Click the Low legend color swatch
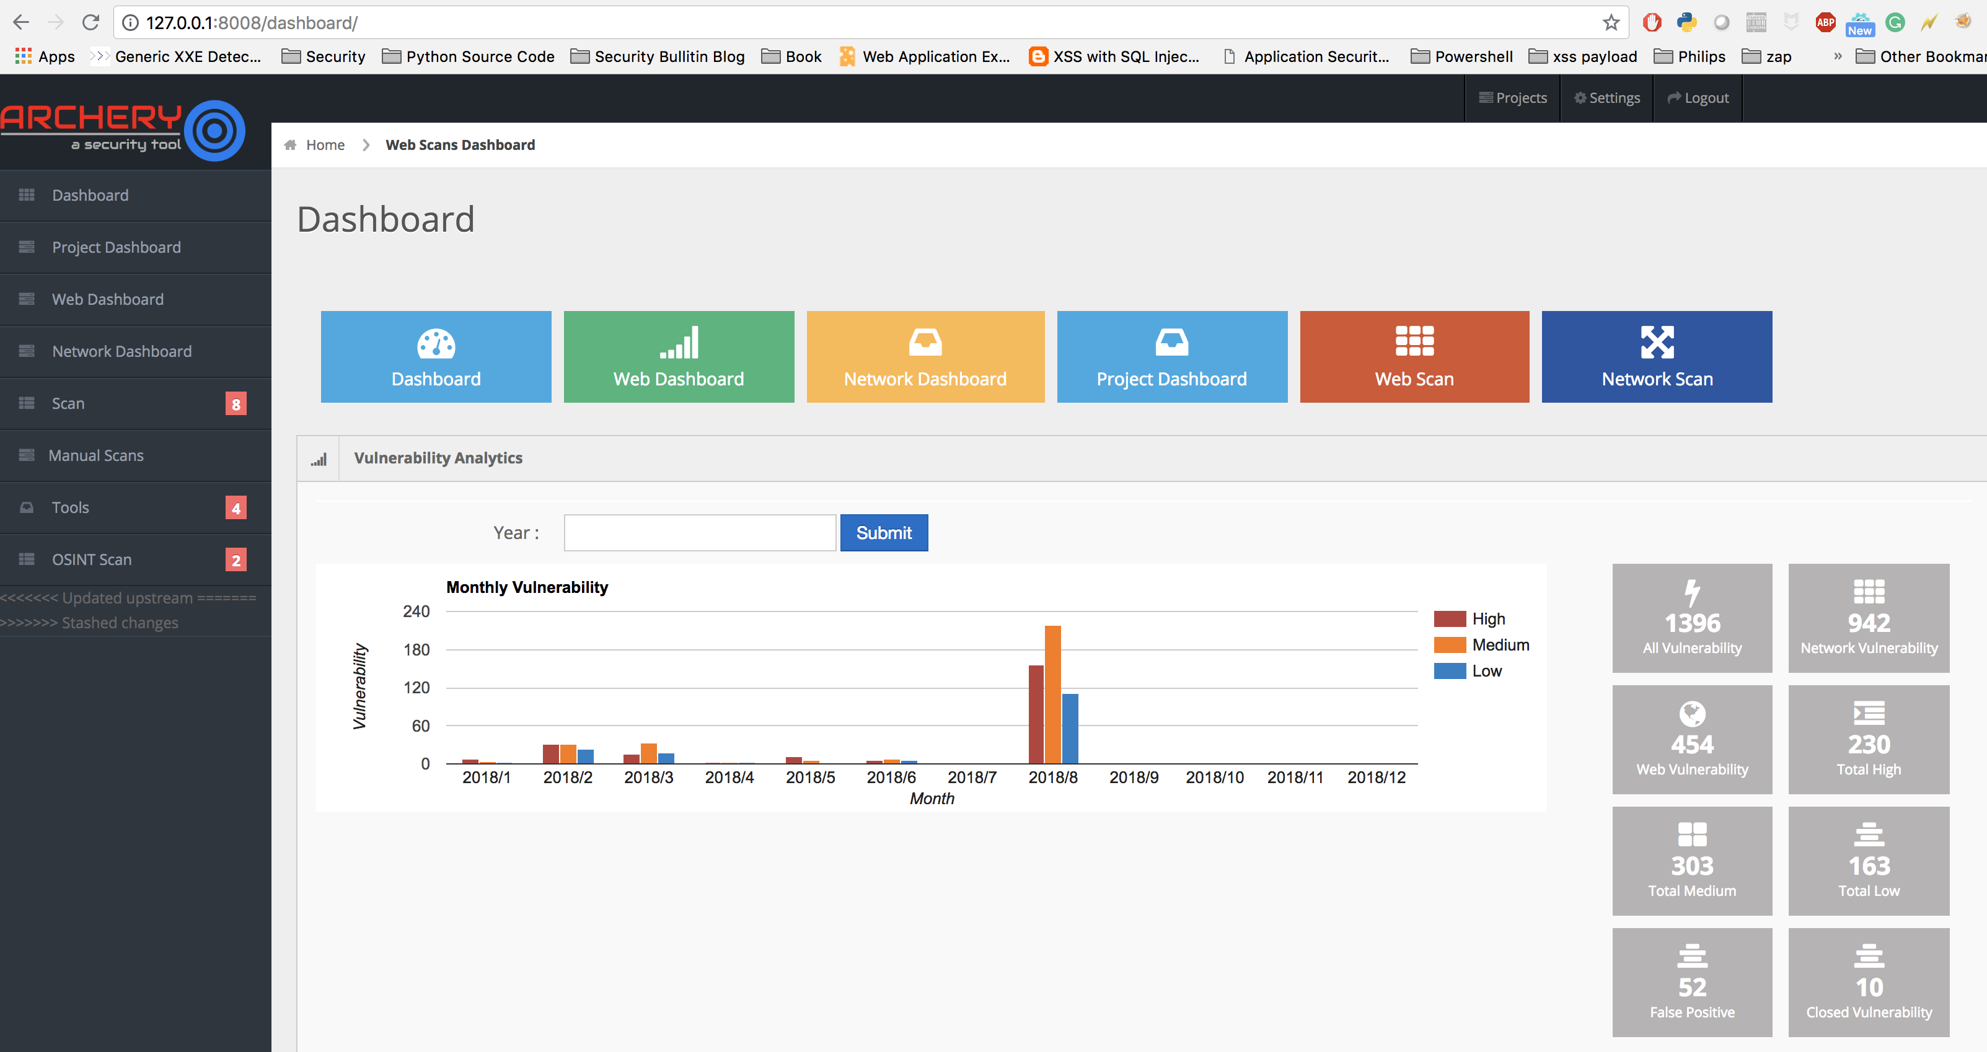The height and width of the screenshot is (1052, 1987). 1450,671
